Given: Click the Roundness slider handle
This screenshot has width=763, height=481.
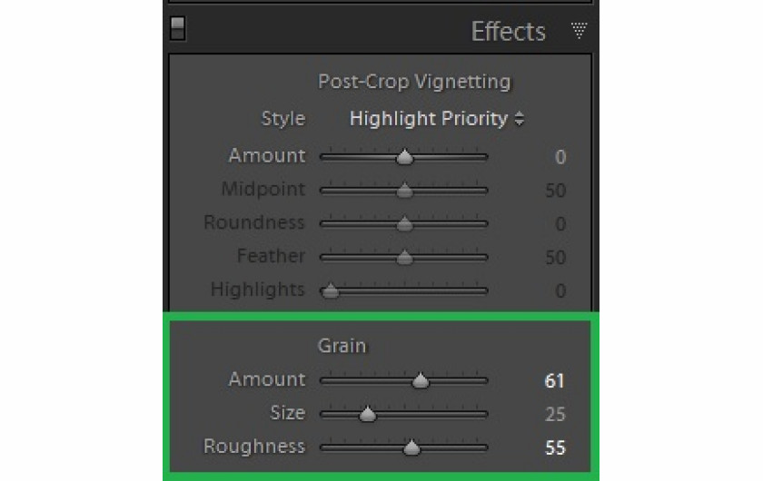Looking at the screenshot, I should click(404, 224).
